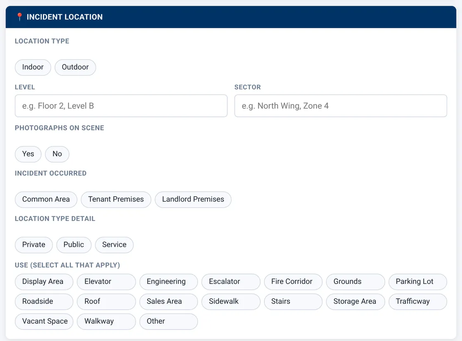The height and width of the screenshot is (341, 462).
Task: Select the Outdoor location type
Action: [x=75, y=67]
